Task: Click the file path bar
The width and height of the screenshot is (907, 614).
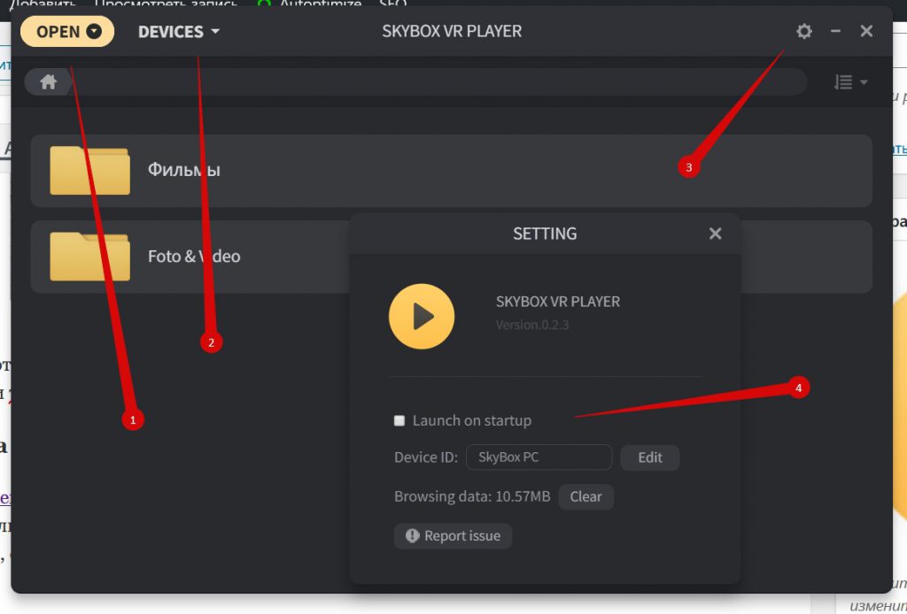Action: 443,81
